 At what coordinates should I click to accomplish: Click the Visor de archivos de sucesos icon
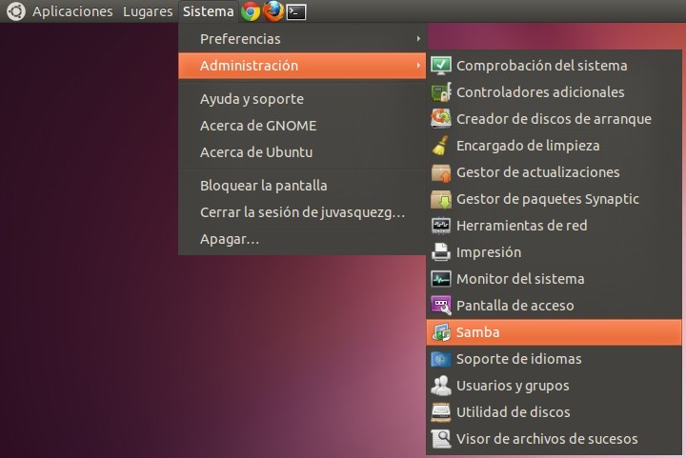tap(441, 439)
